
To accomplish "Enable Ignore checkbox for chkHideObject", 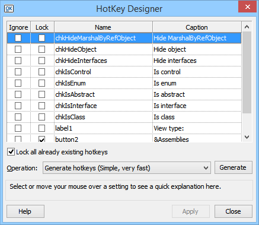I will pyautogui.click(x=18, y=49).
